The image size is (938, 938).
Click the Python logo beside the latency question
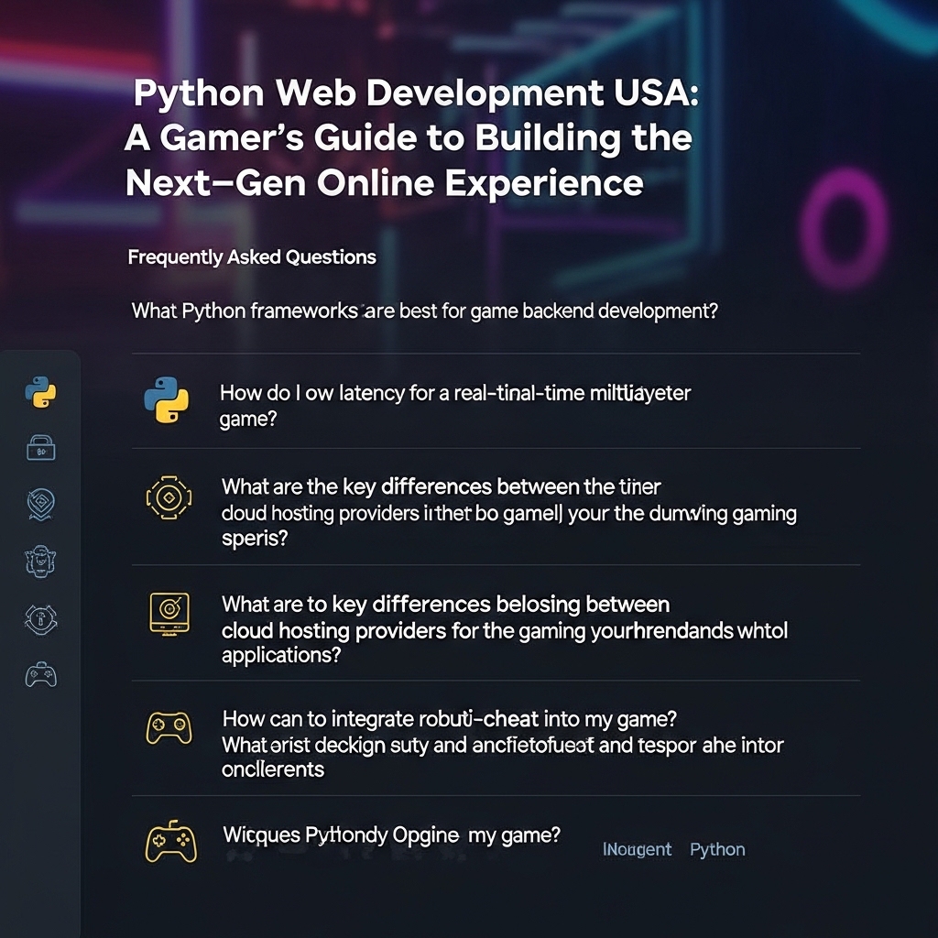[x=167, y=400]
